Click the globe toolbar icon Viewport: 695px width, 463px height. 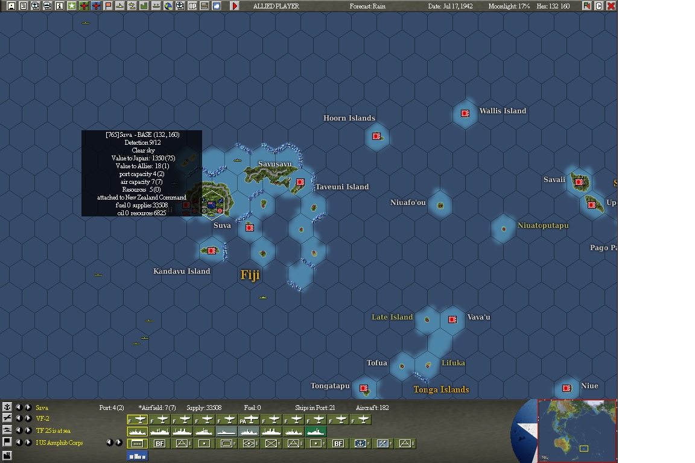[x=168, y=6]
